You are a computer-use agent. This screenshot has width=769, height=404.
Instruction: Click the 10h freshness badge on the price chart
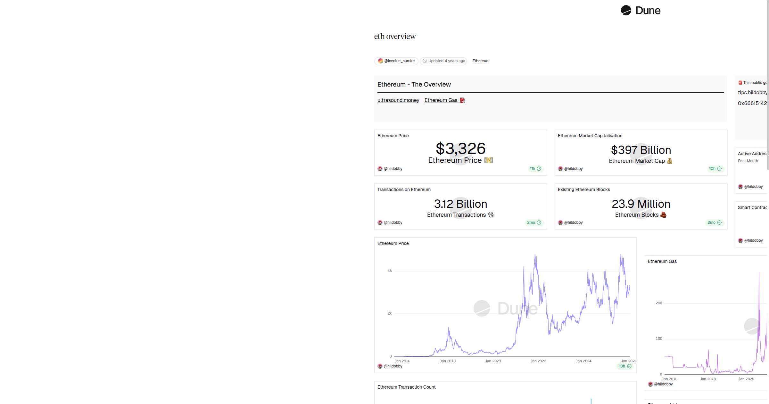pos(625,366)
